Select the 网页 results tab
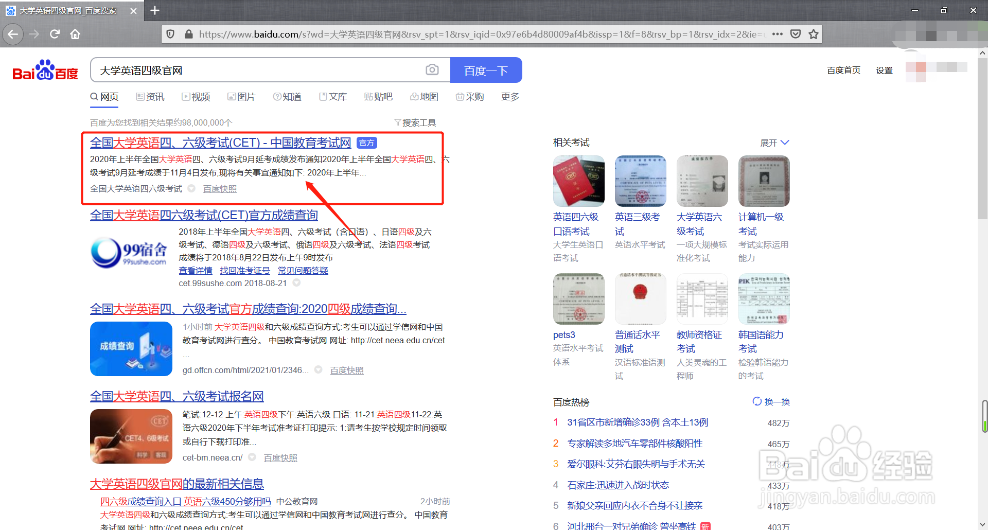 (104, 97)
